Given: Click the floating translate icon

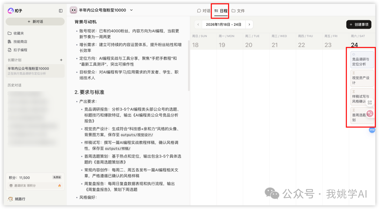Looking at the screenshot, I should (x=370, y=113).
